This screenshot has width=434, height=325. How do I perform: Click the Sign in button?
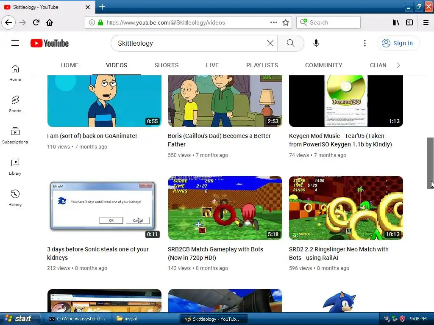pyautogui.click(x=398, y=43)
